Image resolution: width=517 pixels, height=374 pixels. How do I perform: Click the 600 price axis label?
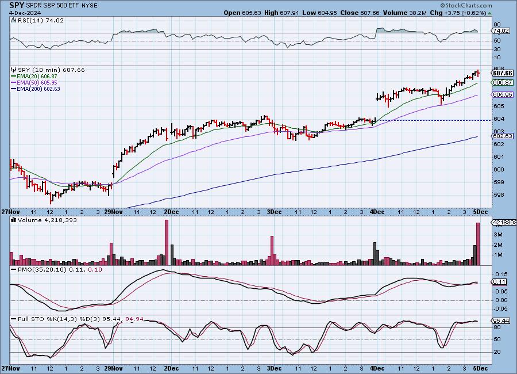click(x=499, y=170)
